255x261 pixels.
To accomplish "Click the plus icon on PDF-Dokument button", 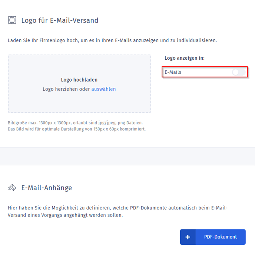I will [x=188, y=237].
